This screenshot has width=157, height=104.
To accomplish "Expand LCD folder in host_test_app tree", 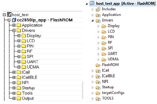I will 99,32.
